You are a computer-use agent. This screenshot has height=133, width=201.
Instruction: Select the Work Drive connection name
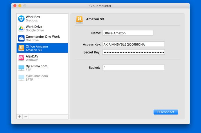pyautogui.click(x=34, y=27)
